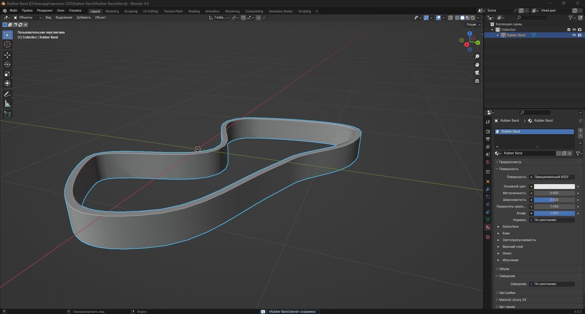Open the Particles properties tab
This screenshot has width=585, height=314.
coord(488,197)
